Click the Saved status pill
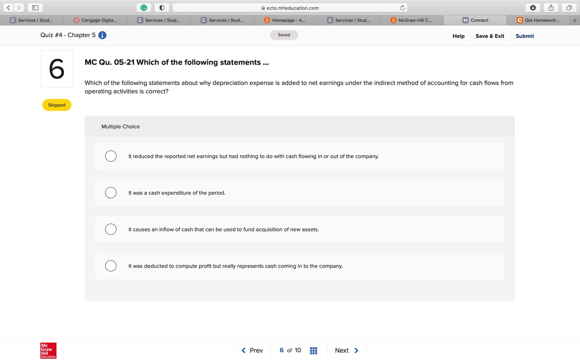 click(284, 35)
